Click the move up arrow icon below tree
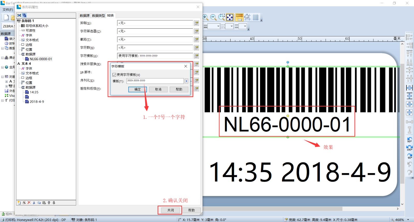 [49, 203]
